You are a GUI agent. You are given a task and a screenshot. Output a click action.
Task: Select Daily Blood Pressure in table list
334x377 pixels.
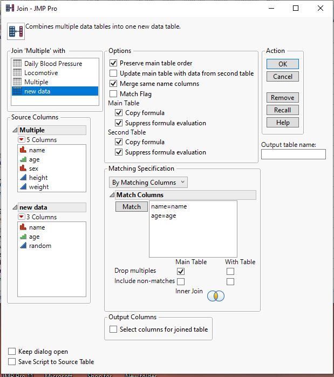click(x=55, y=64)
